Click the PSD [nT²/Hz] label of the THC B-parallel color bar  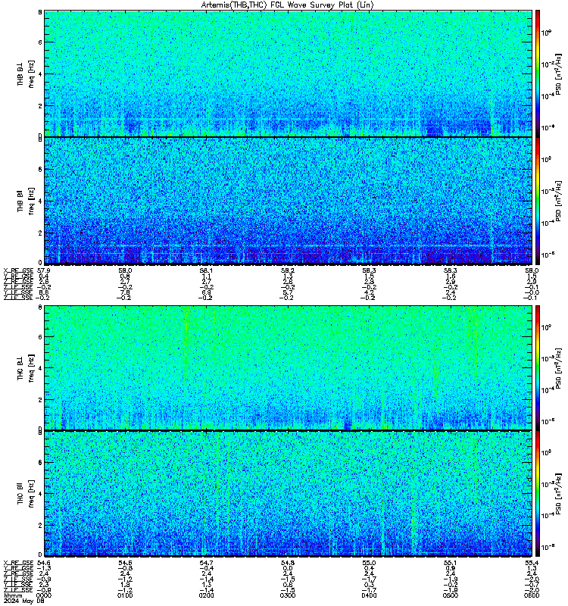558,494
